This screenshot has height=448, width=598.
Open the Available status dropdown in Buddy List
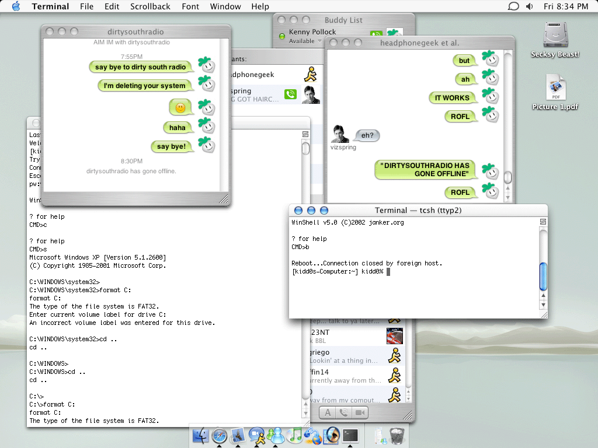coord(305,41)
